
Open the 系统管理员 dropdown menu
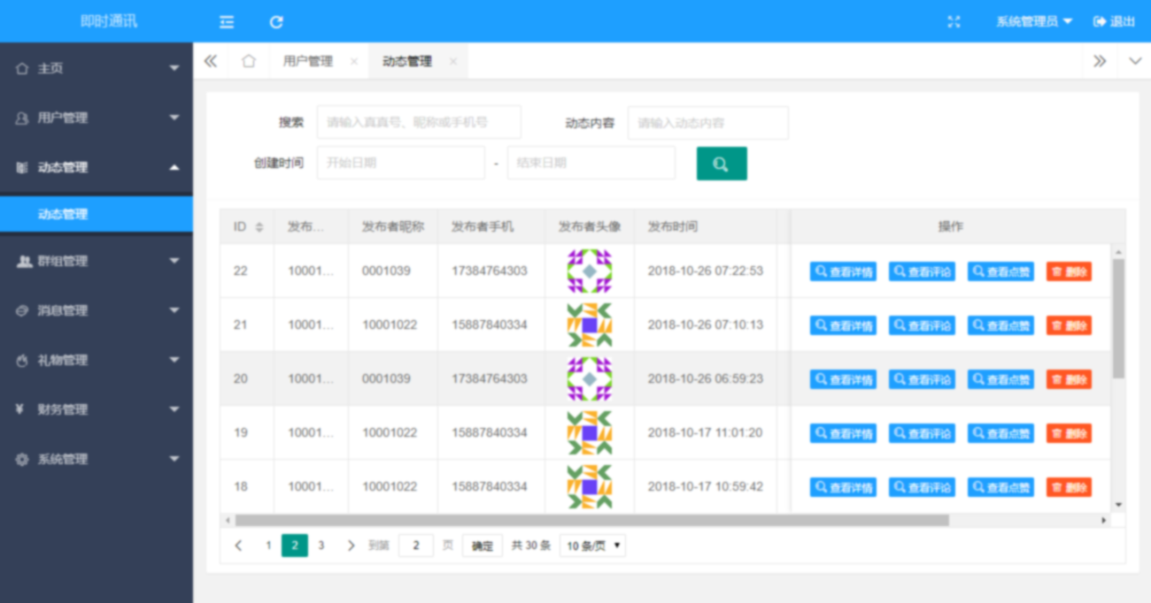click(x=1033, y=22)
